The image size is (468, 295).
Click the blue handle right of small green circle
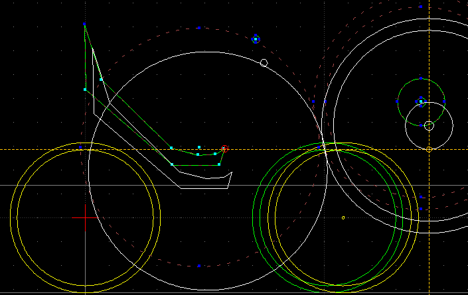pyautogui.click(x=444, y=101)
